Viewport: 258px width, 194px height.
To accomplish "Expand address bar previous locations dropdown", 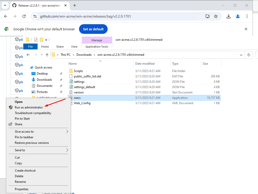I will tap(241, 55).
